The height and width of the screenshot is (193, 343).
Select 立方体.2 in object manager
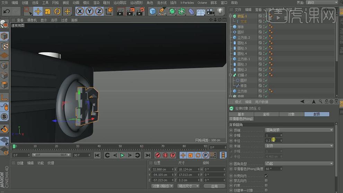(244, 37)
